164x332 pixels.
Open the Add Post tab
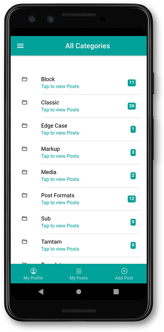click(124, 274)
